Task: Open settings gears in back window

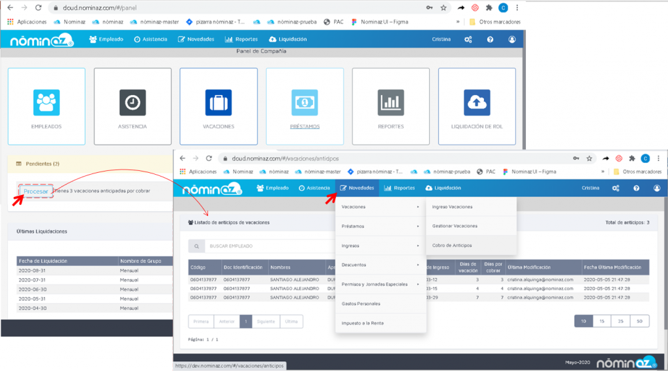Action: pyautogui.click(x=468, y=39)
